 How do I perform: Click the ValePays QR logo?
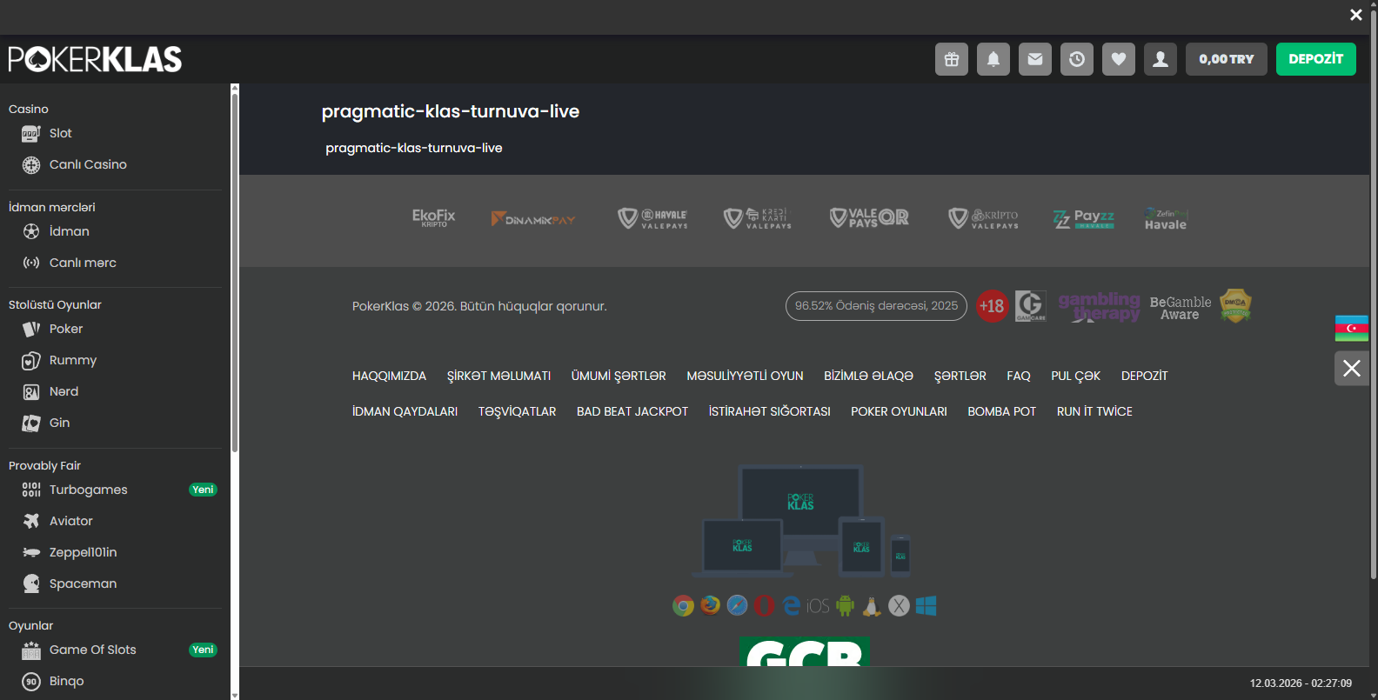pyautogui.click(x=869, y=218)
